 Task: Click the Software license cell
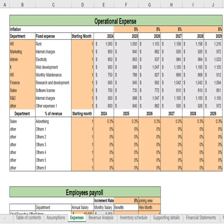pos(53,90)
